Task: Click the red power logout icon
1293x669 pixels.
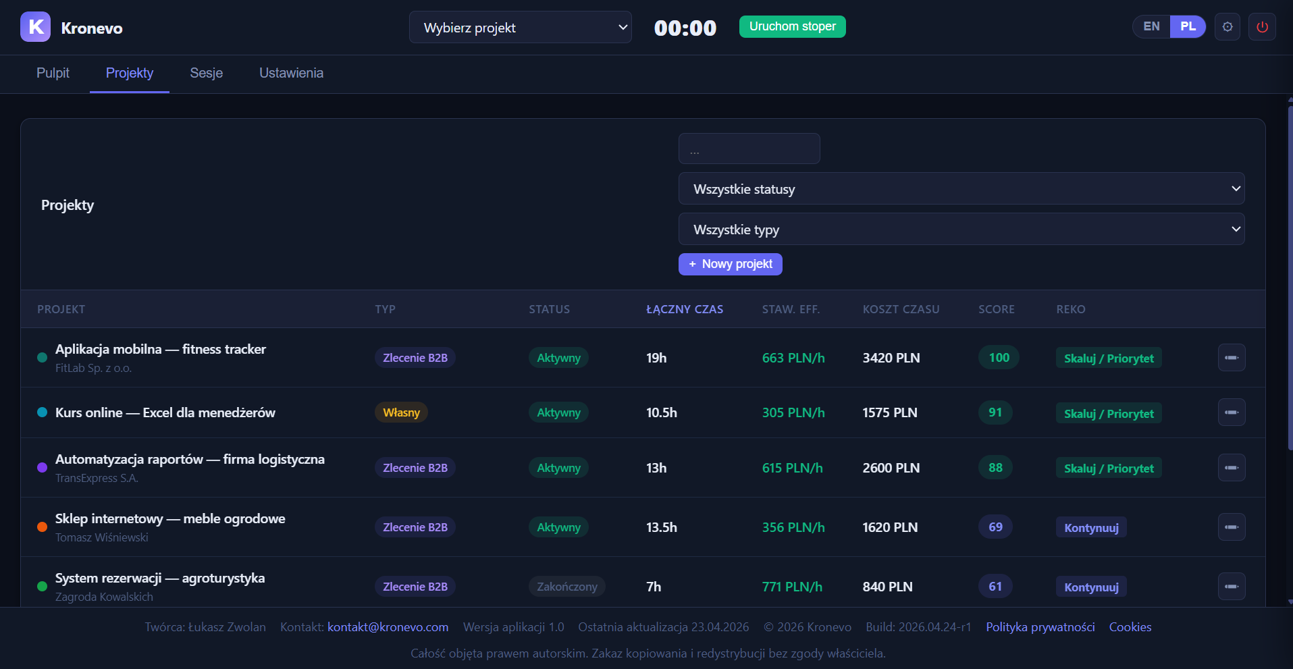Action: (x=1262, y=27)
